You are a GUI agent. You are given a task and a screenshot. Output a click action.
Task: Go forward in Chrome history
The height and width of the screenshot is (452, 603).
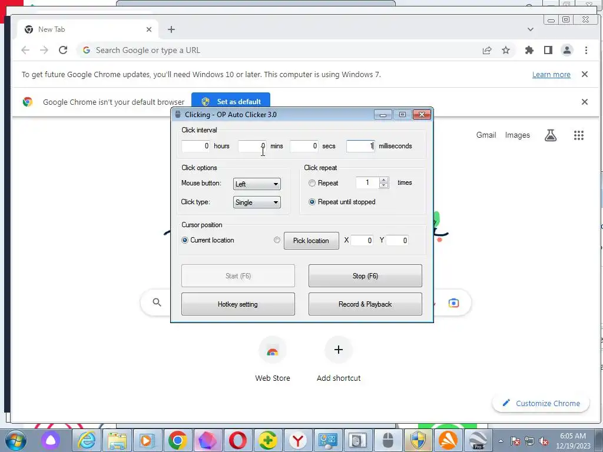(44, 50)
